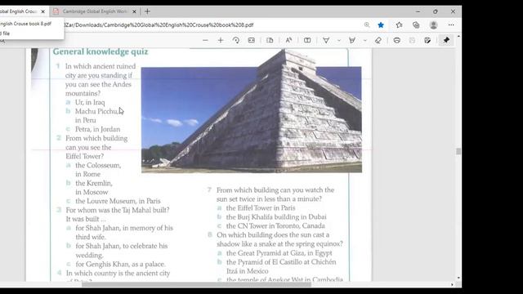This screenshot has height=294, width=523.
Task: Open browser Settings and more menu
Action: (x=451, y=25)
